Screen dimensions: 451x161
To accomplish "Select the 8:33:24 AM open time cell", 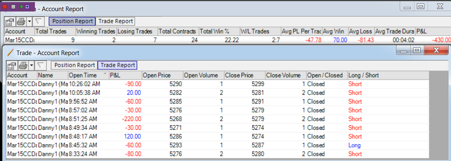I will pos(88,154).
